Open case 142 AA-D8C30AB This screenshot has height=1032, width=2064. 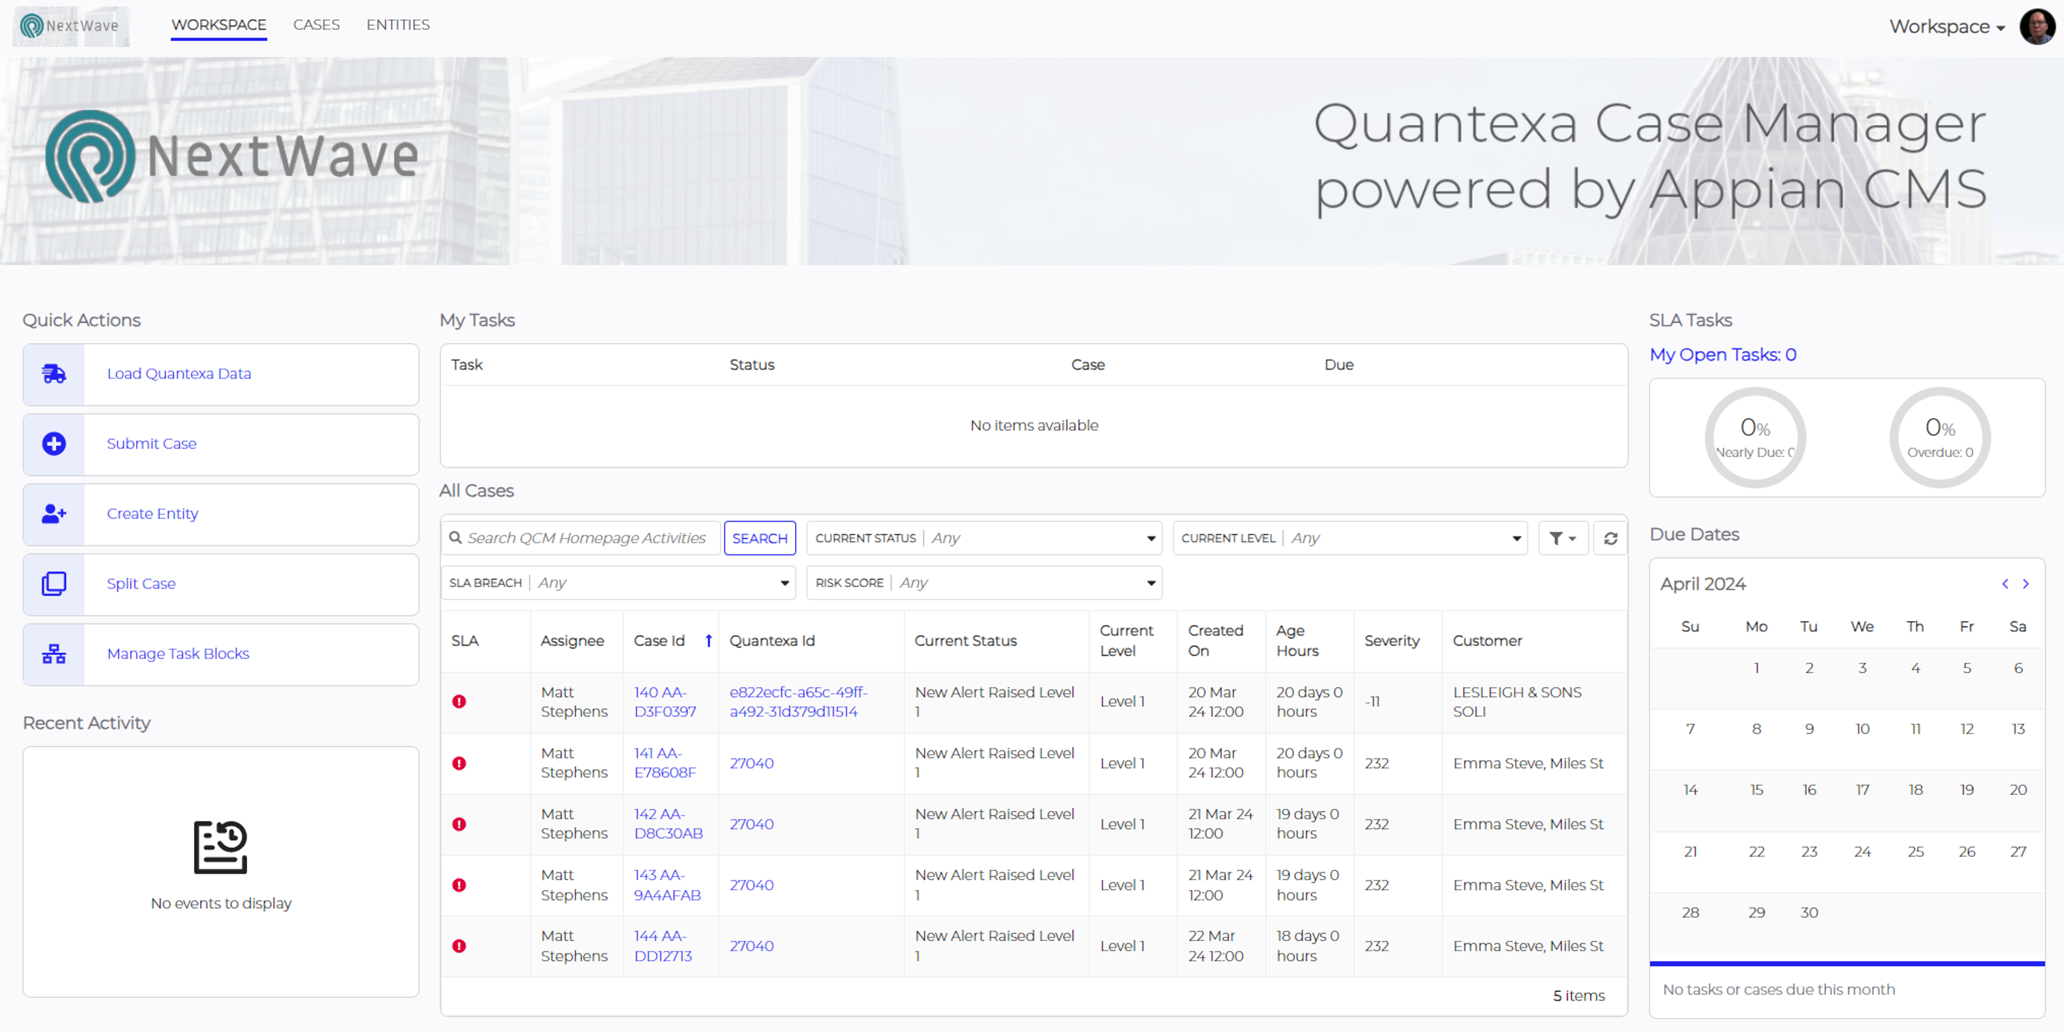point(668,825)
